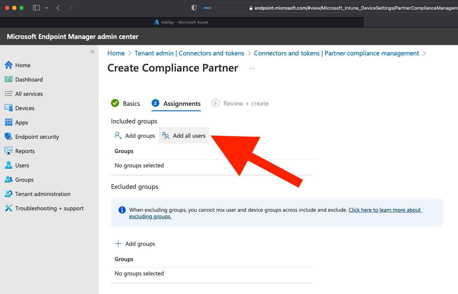Click the blue dots extension icon
Screen dimensions: 458x294
(x=207, y=8)
